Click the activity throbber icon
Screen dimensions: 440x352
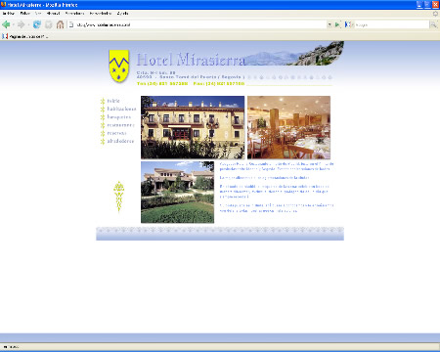click(x=435, y=14)
